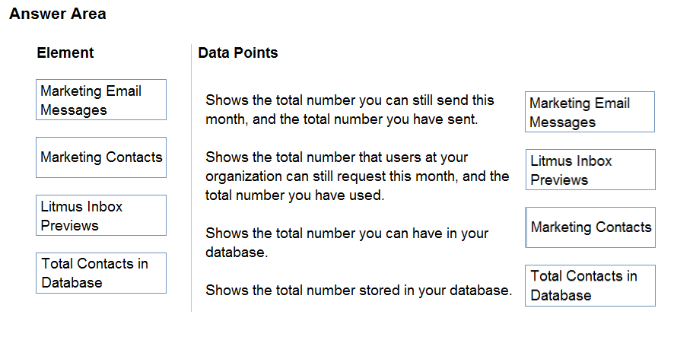Click the 'Element' column header

point(65,52)
